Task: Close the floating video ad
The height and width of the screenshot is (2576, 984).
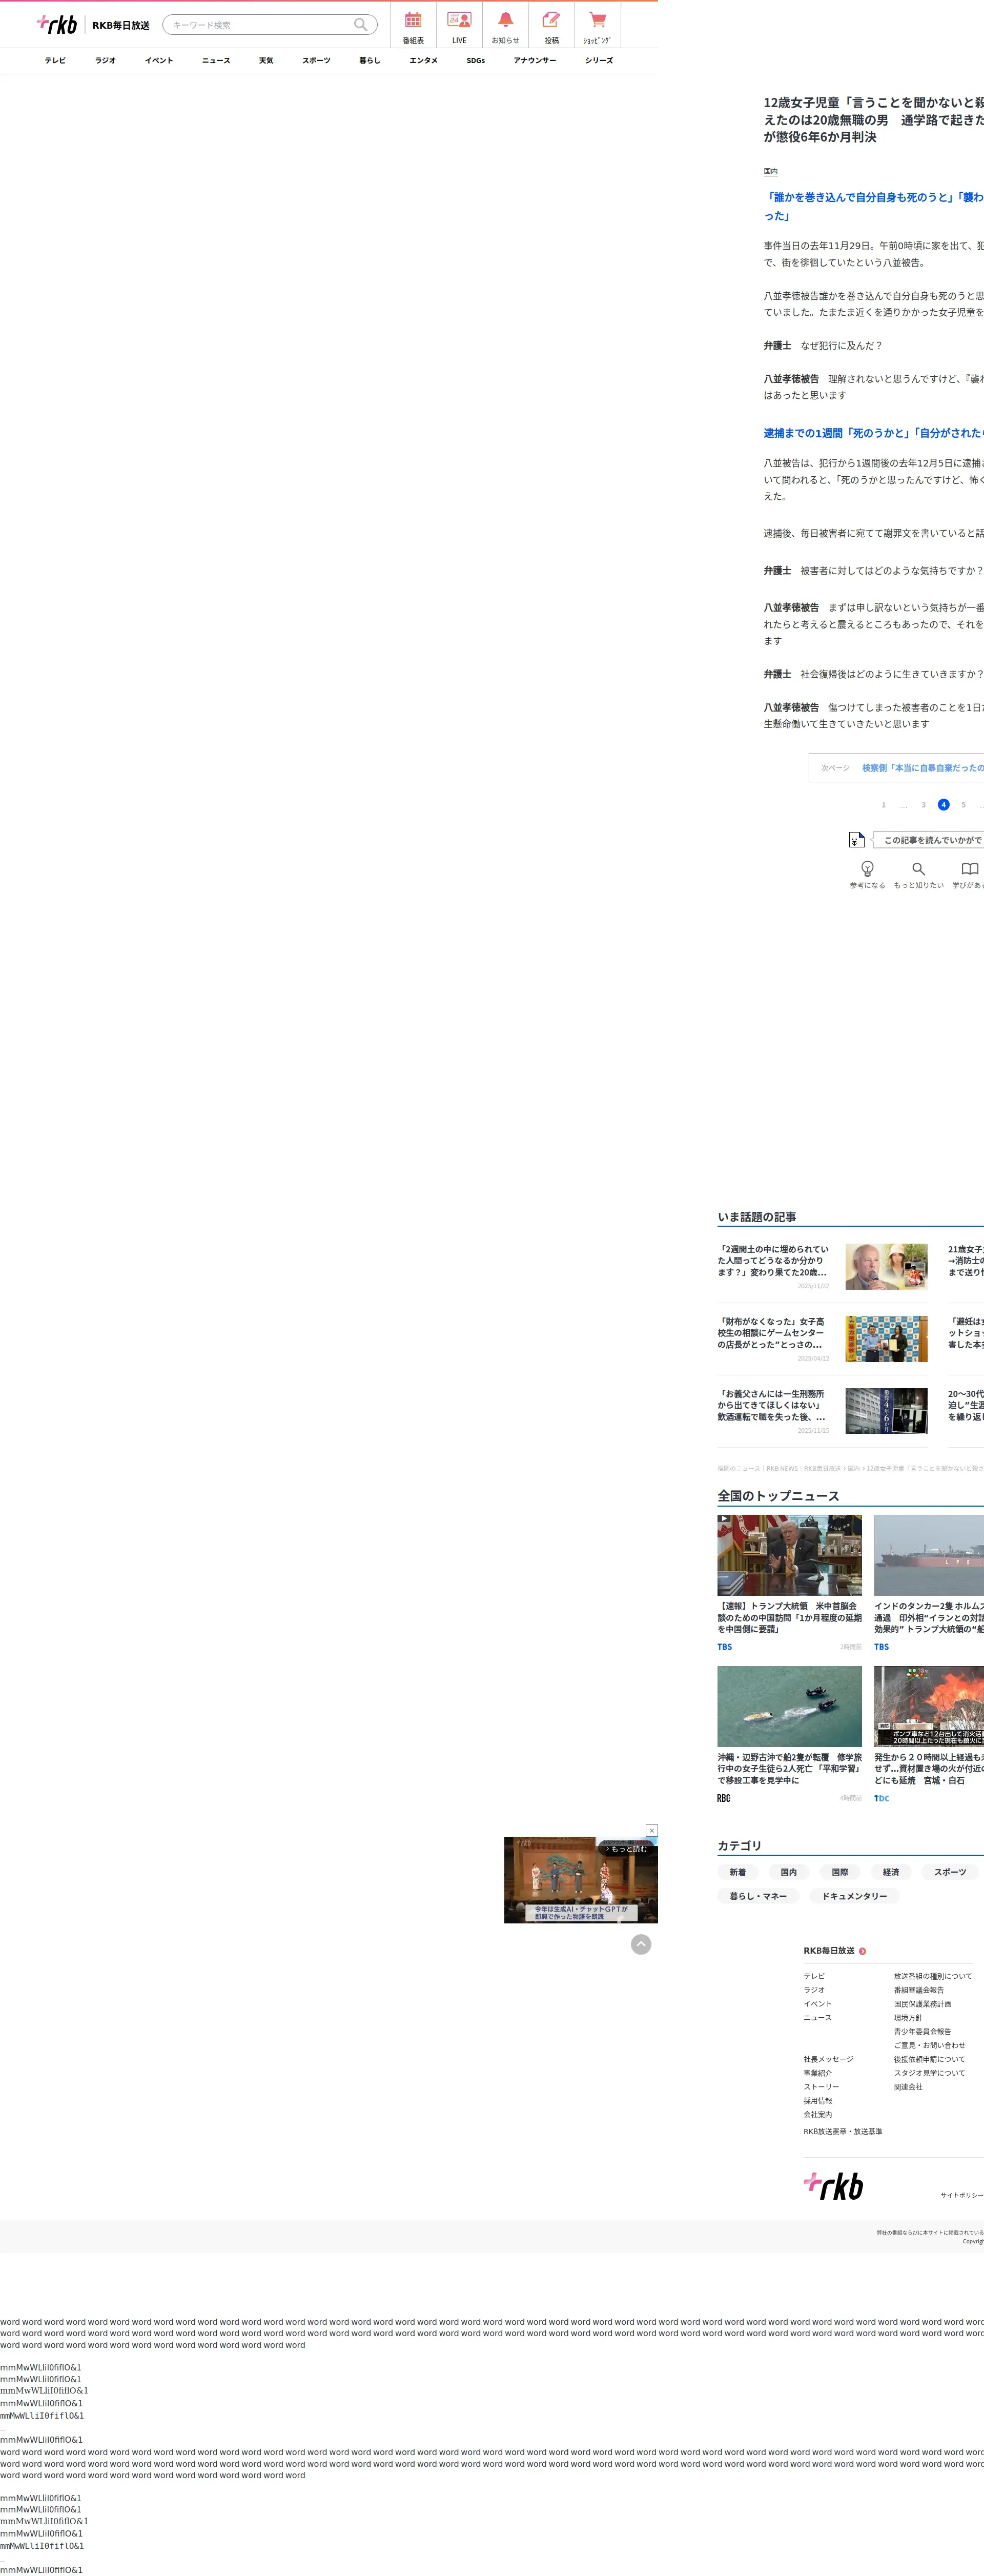Action: click(652, 1830)
